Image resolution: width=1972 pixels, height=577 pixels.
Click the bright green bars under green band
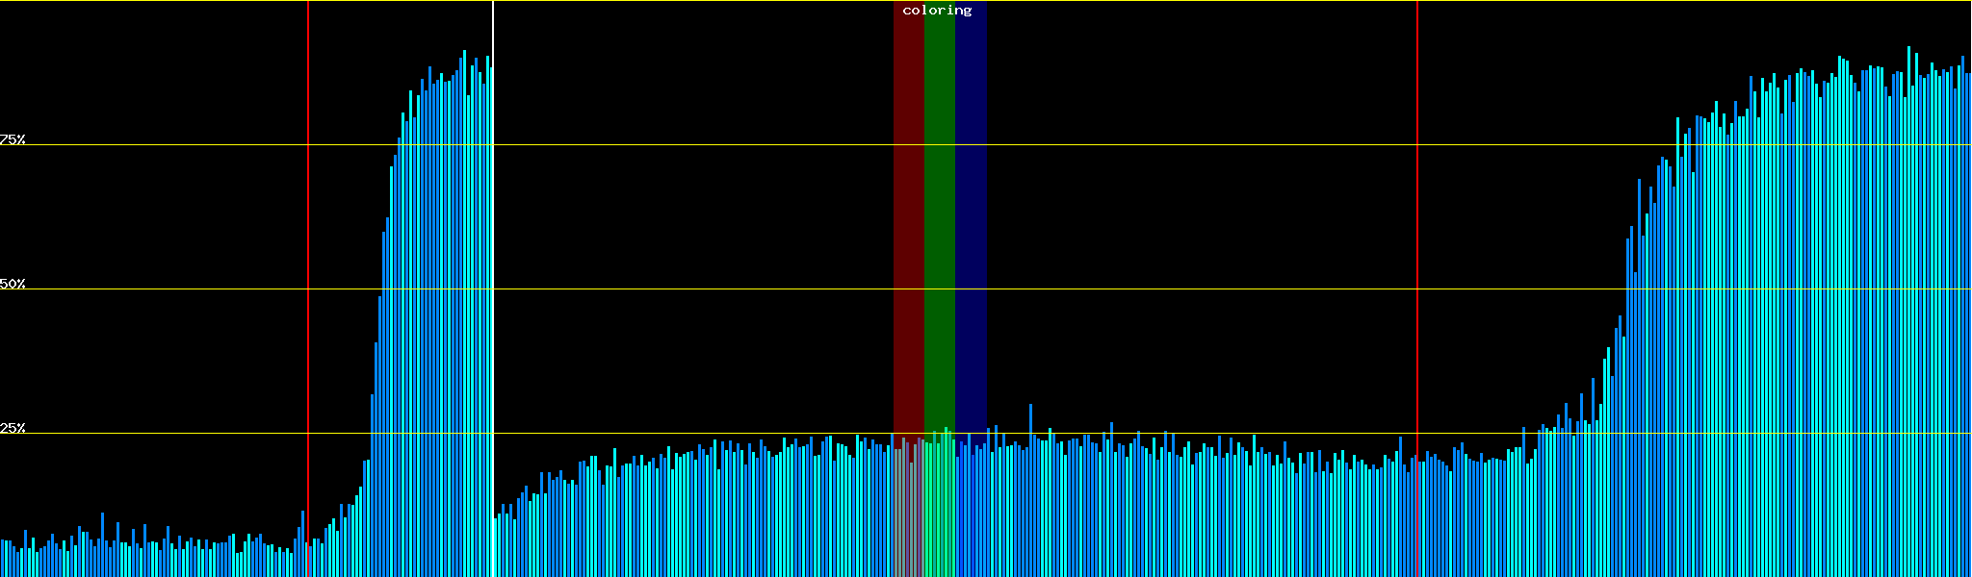939,510
